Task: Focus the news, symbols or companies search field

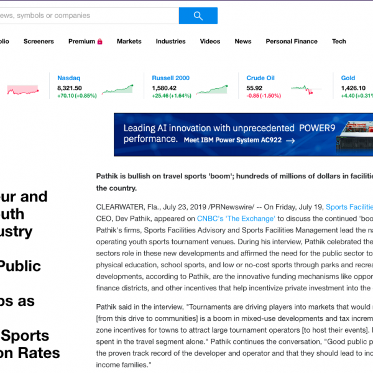Action: click(89, 16)
